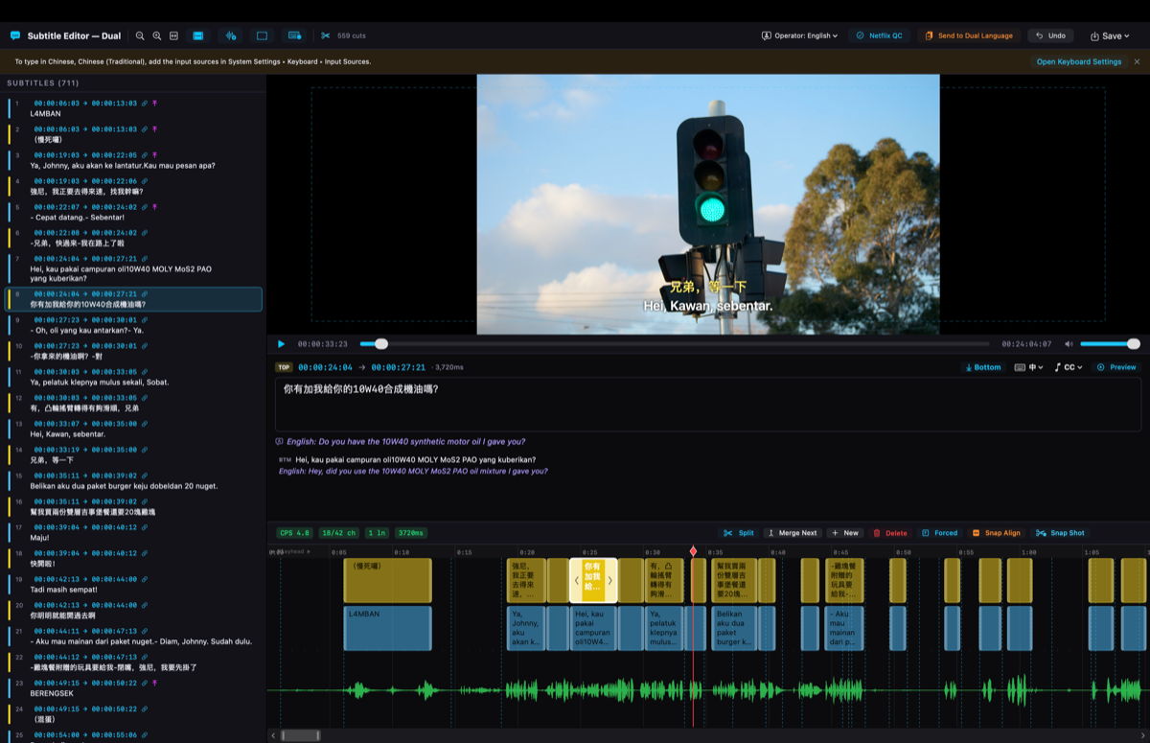Screen dimensions: 1150x743
Task: Click magenta pin icon on subtitle row 1
Action: click(x=155, y=103)
